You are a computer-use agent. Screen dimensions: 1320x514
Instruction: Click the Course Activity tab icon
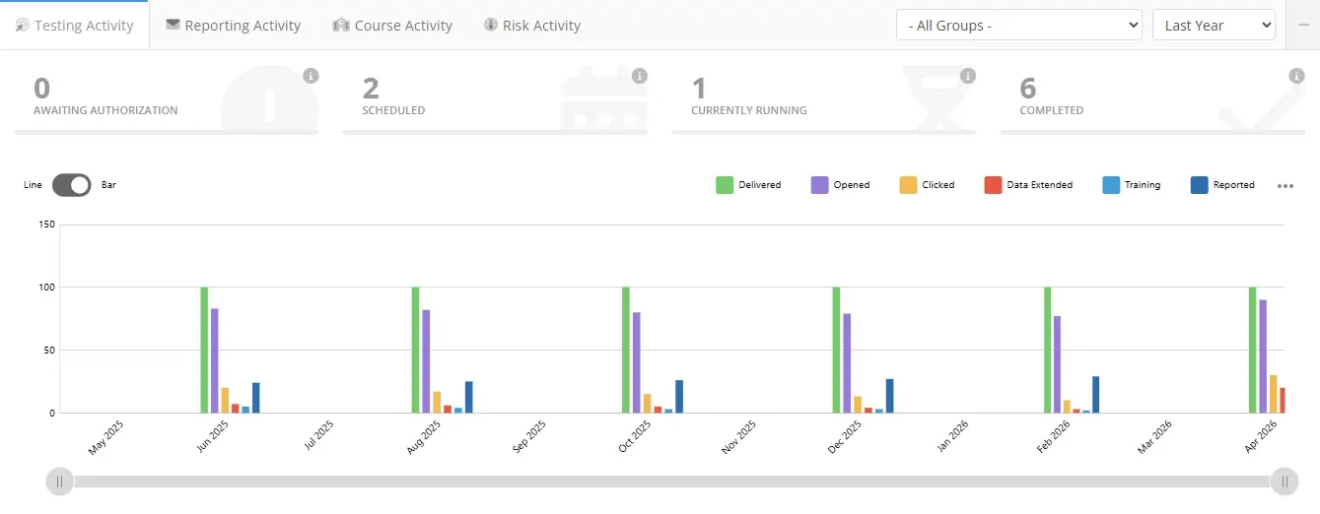tap(341, 26)
